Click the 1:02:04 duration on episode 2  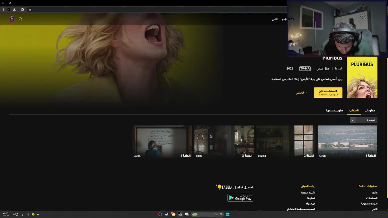(x=262, y=156)
